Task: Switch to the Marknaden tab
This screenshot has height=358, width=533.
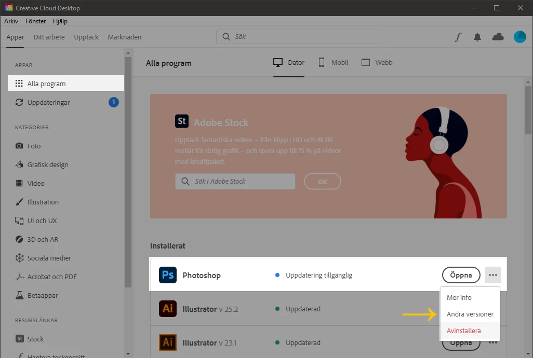Action: (x=124, y=37)
